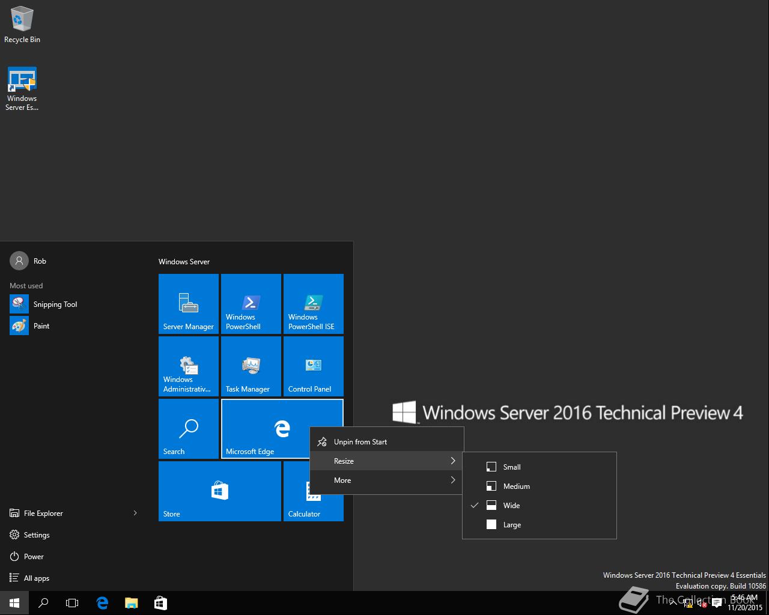The image size is (769, 615).
Task: Click the taskbar search magnifier icon
Action: (x=43, y=603)
